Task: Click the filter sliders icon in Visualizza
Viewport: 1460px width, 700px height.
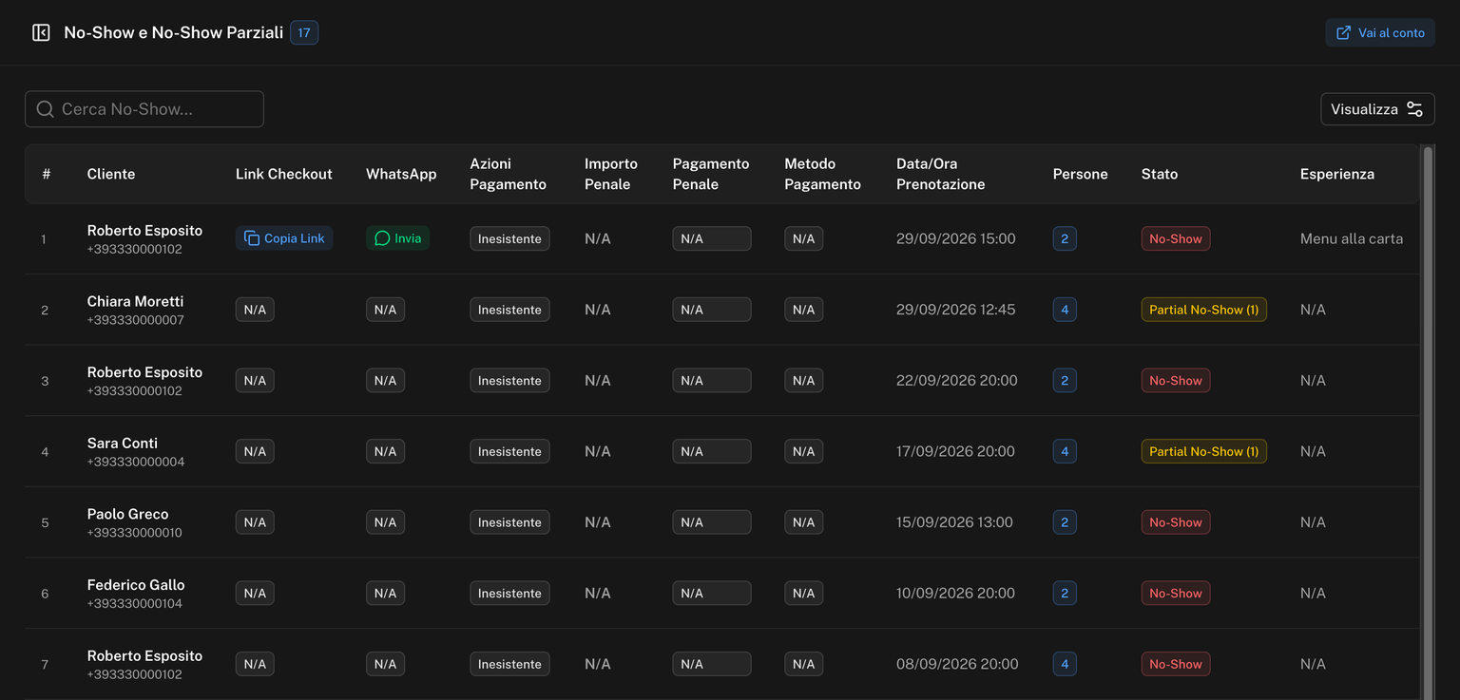Action: 1414,109
